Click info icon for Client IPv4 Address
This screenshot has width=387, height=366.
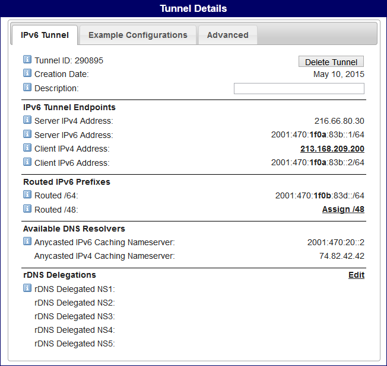coord(27,148)
